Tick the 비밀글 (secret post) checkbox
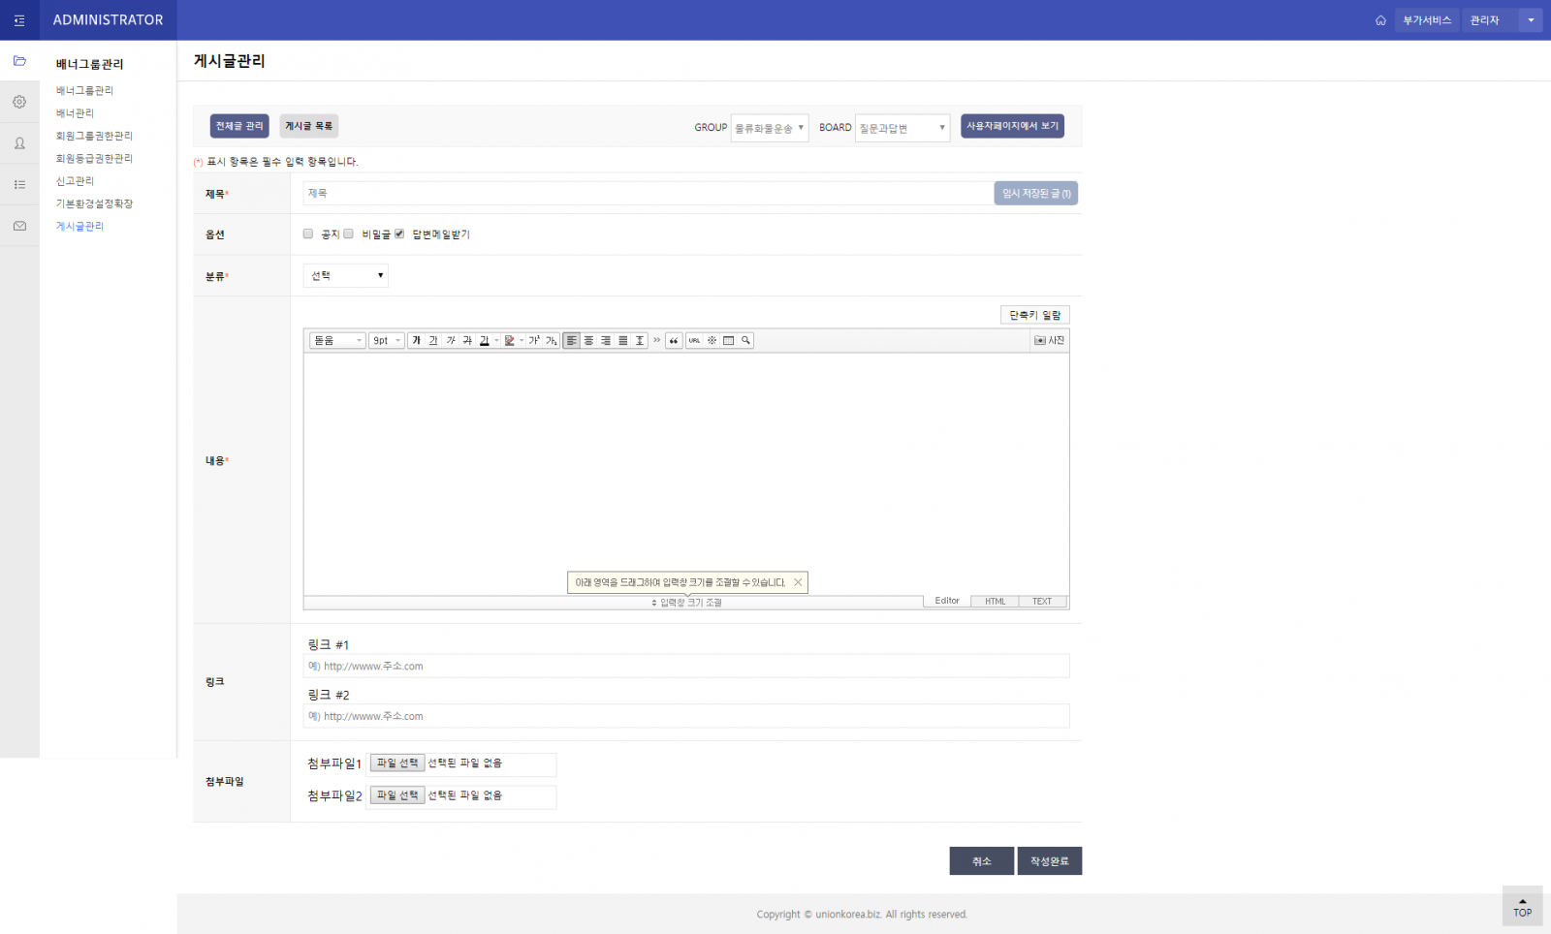 point(348,233)
